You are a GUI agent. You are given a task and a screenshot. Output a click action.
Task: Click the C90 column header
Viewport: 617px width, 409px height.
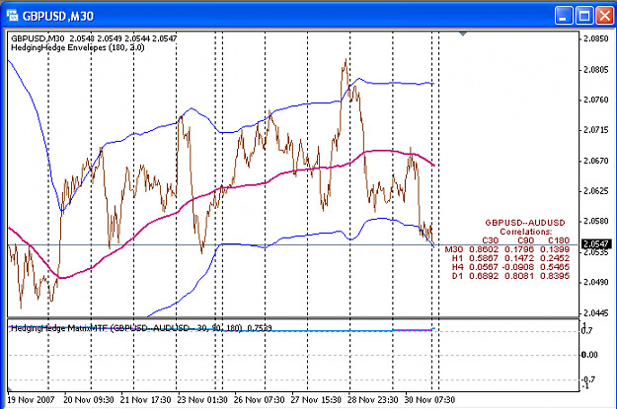(x=525, y=240)
